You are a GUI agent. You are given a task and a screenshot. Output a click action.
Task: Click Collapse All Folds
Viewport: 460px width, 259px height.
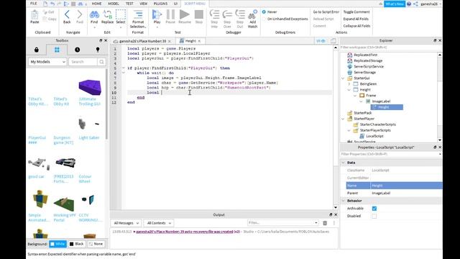(x=356, y=26)
